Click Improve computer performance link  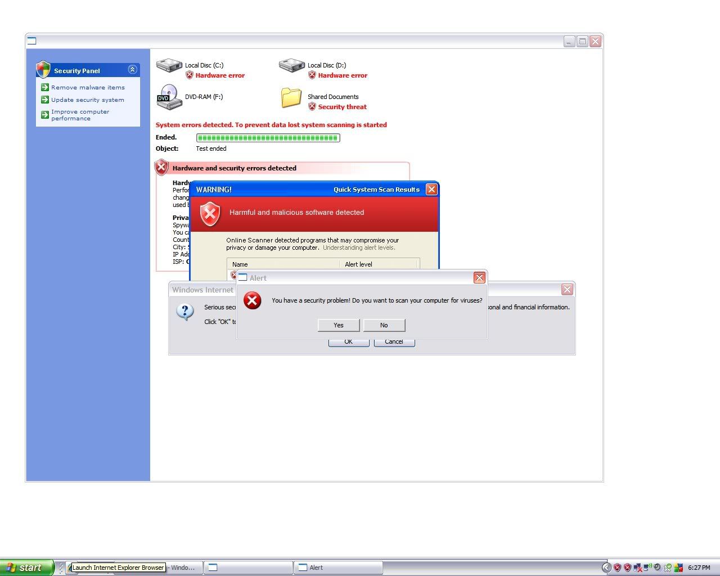(80, 115)
